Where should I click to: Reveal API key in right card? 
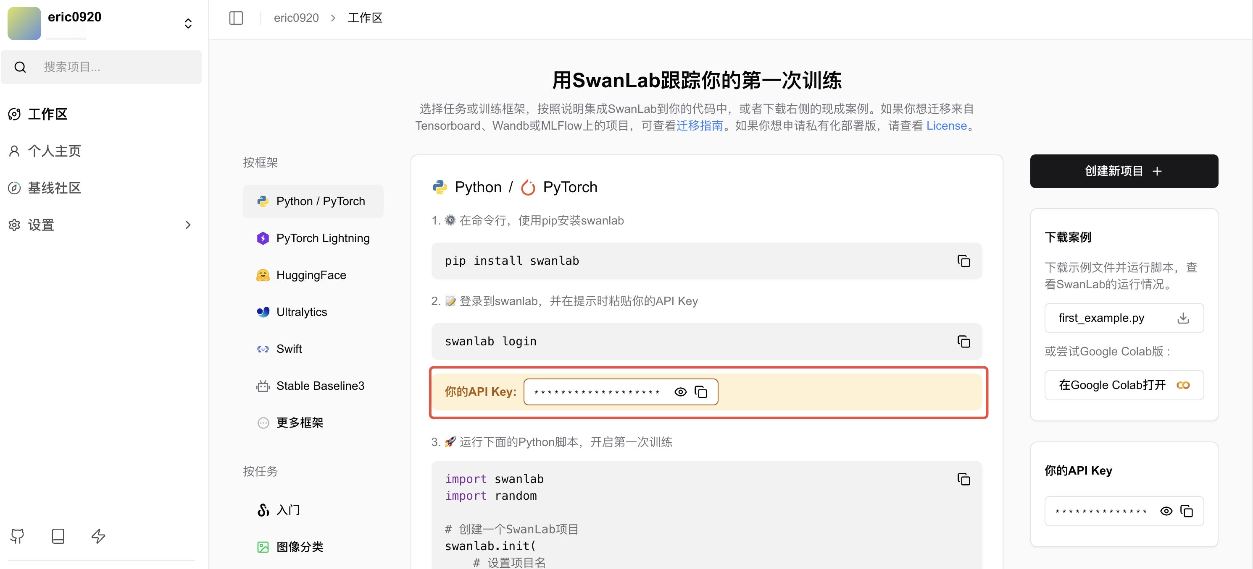pyautogui.click(x=1166, y=511)
